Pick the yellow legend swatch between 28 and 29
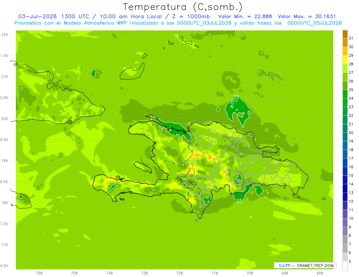 pyautogui.click(x=345, y=60)
